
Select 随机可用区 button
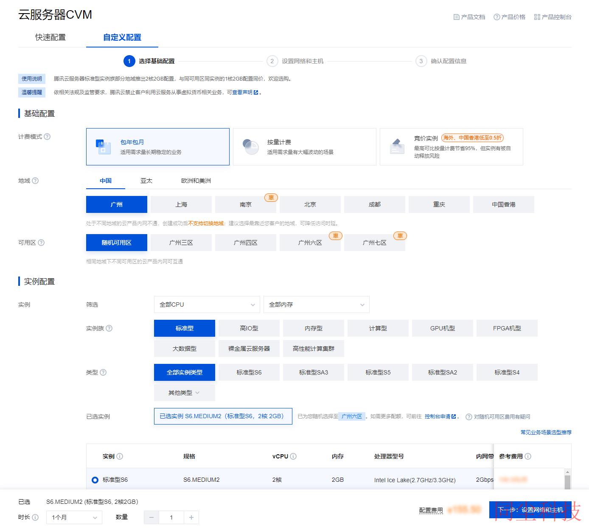pyautogui.click(x=117, y=243)
